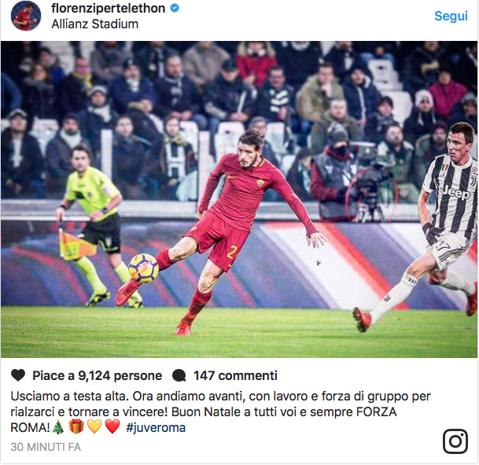Viewport: 479px width, 465px height.
Task: Open the #juveroma hashtag
Action: pyautogui.click(x=156, y=427)
